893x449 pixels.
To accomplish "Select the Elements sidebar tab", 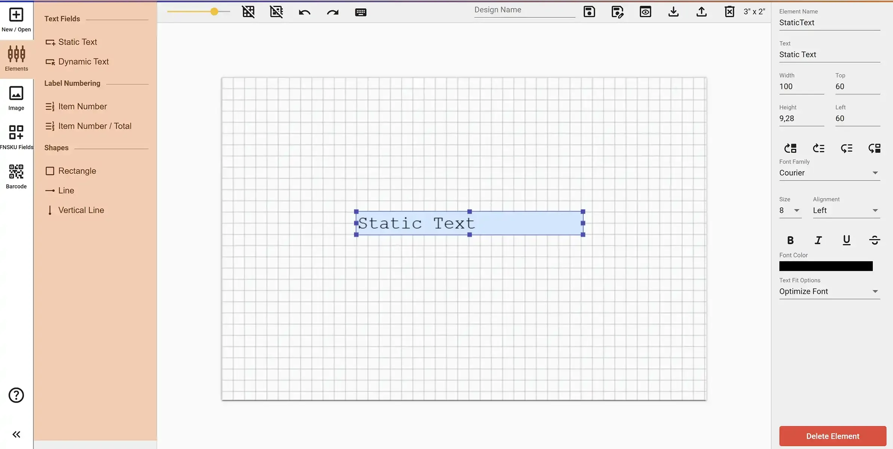I will (x=16, y=59).
